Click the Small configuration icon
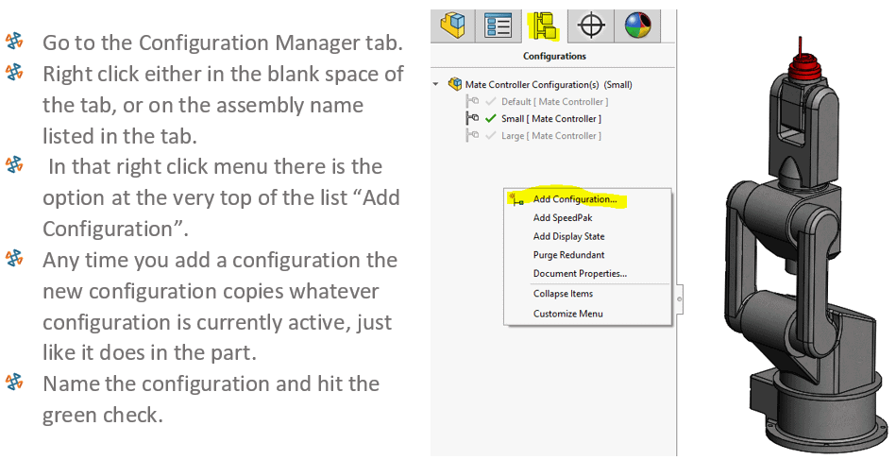 [472, 119]
